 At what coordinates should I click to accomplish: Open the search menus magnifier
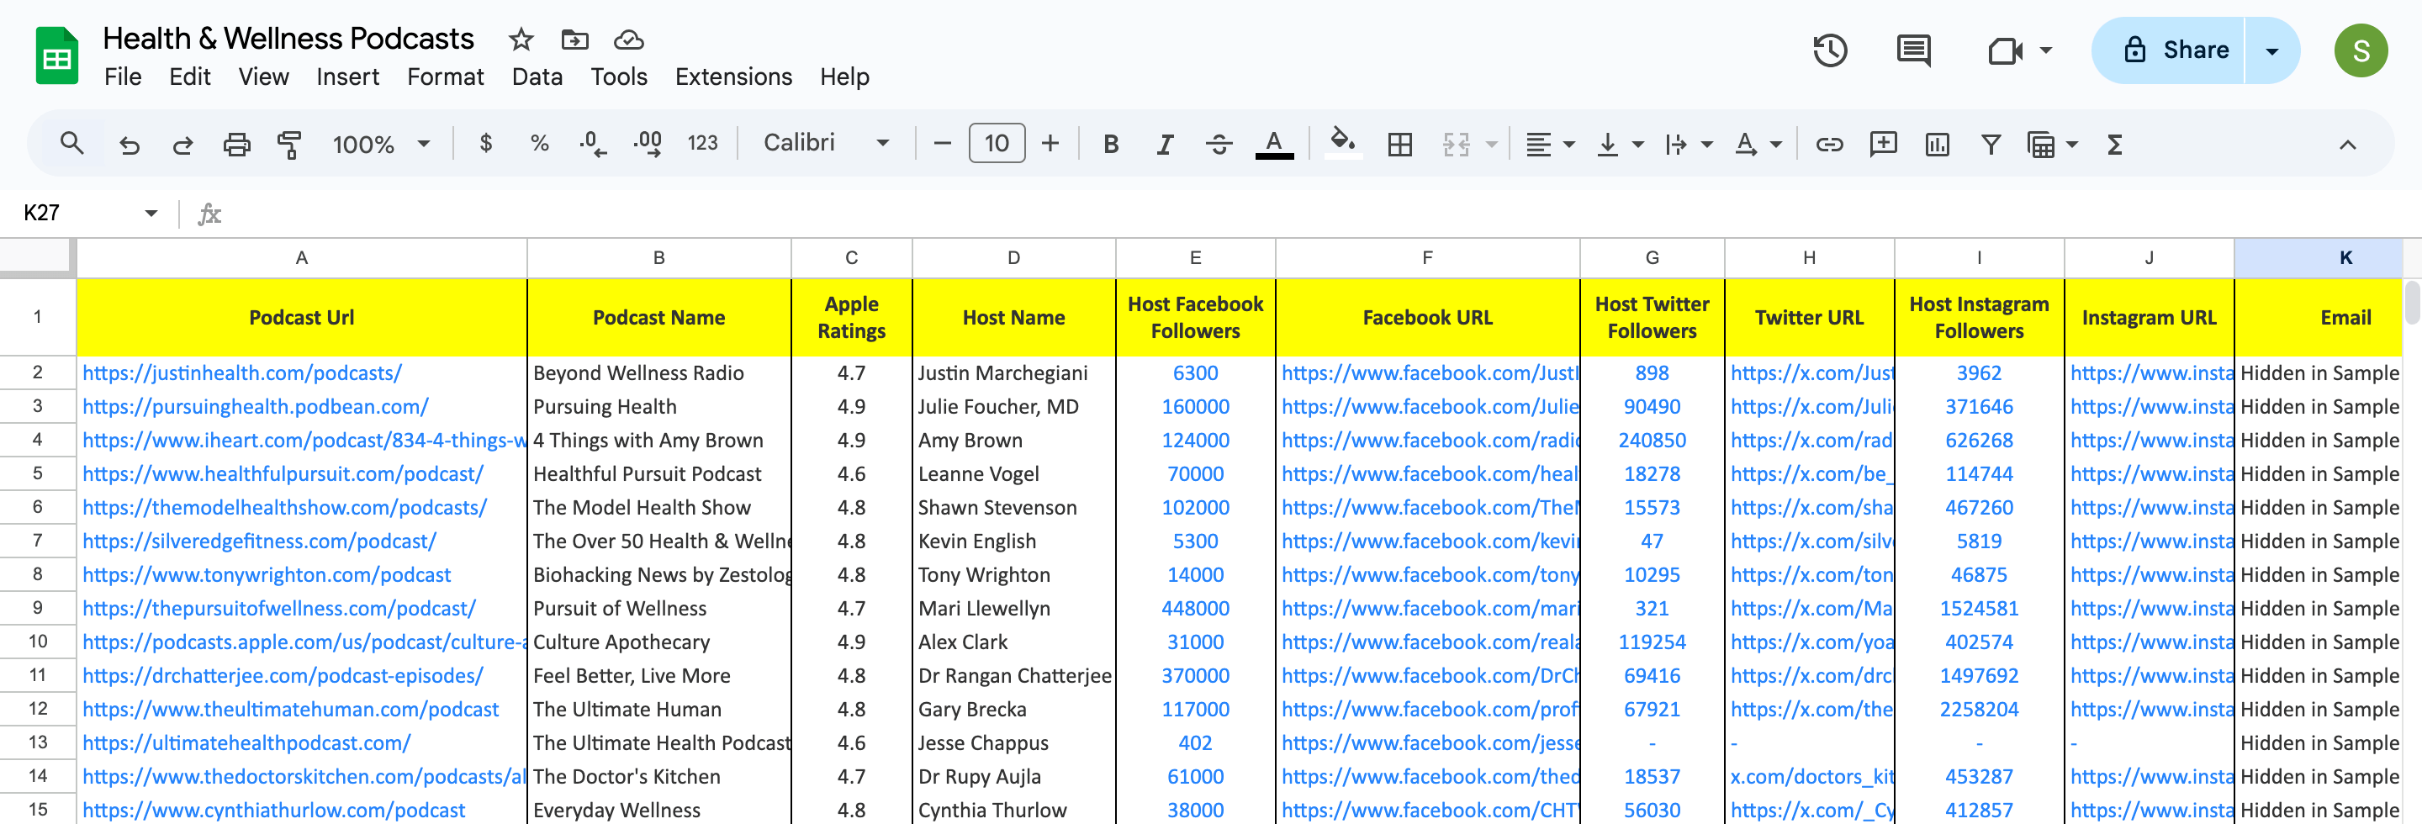71,144
